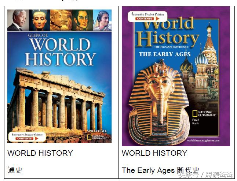Viewport: 237px width, 181px height.
Task: Click National Geographic logo on purple cover
Action: [204, 114]
